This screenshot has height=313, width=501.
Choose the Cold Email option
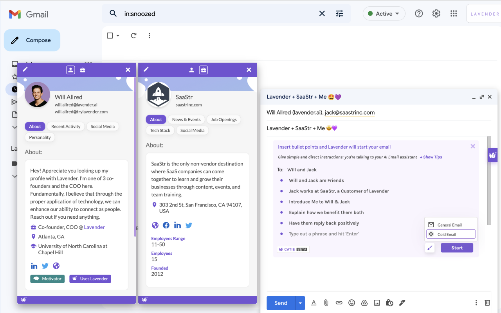pyautogui.click(x=451, y=234)
